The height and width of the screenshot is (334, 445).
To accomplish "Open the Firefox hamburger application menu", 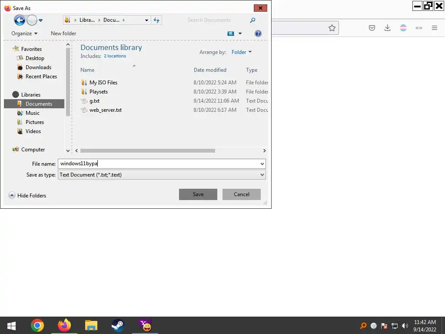I will (x=435, y=28).
